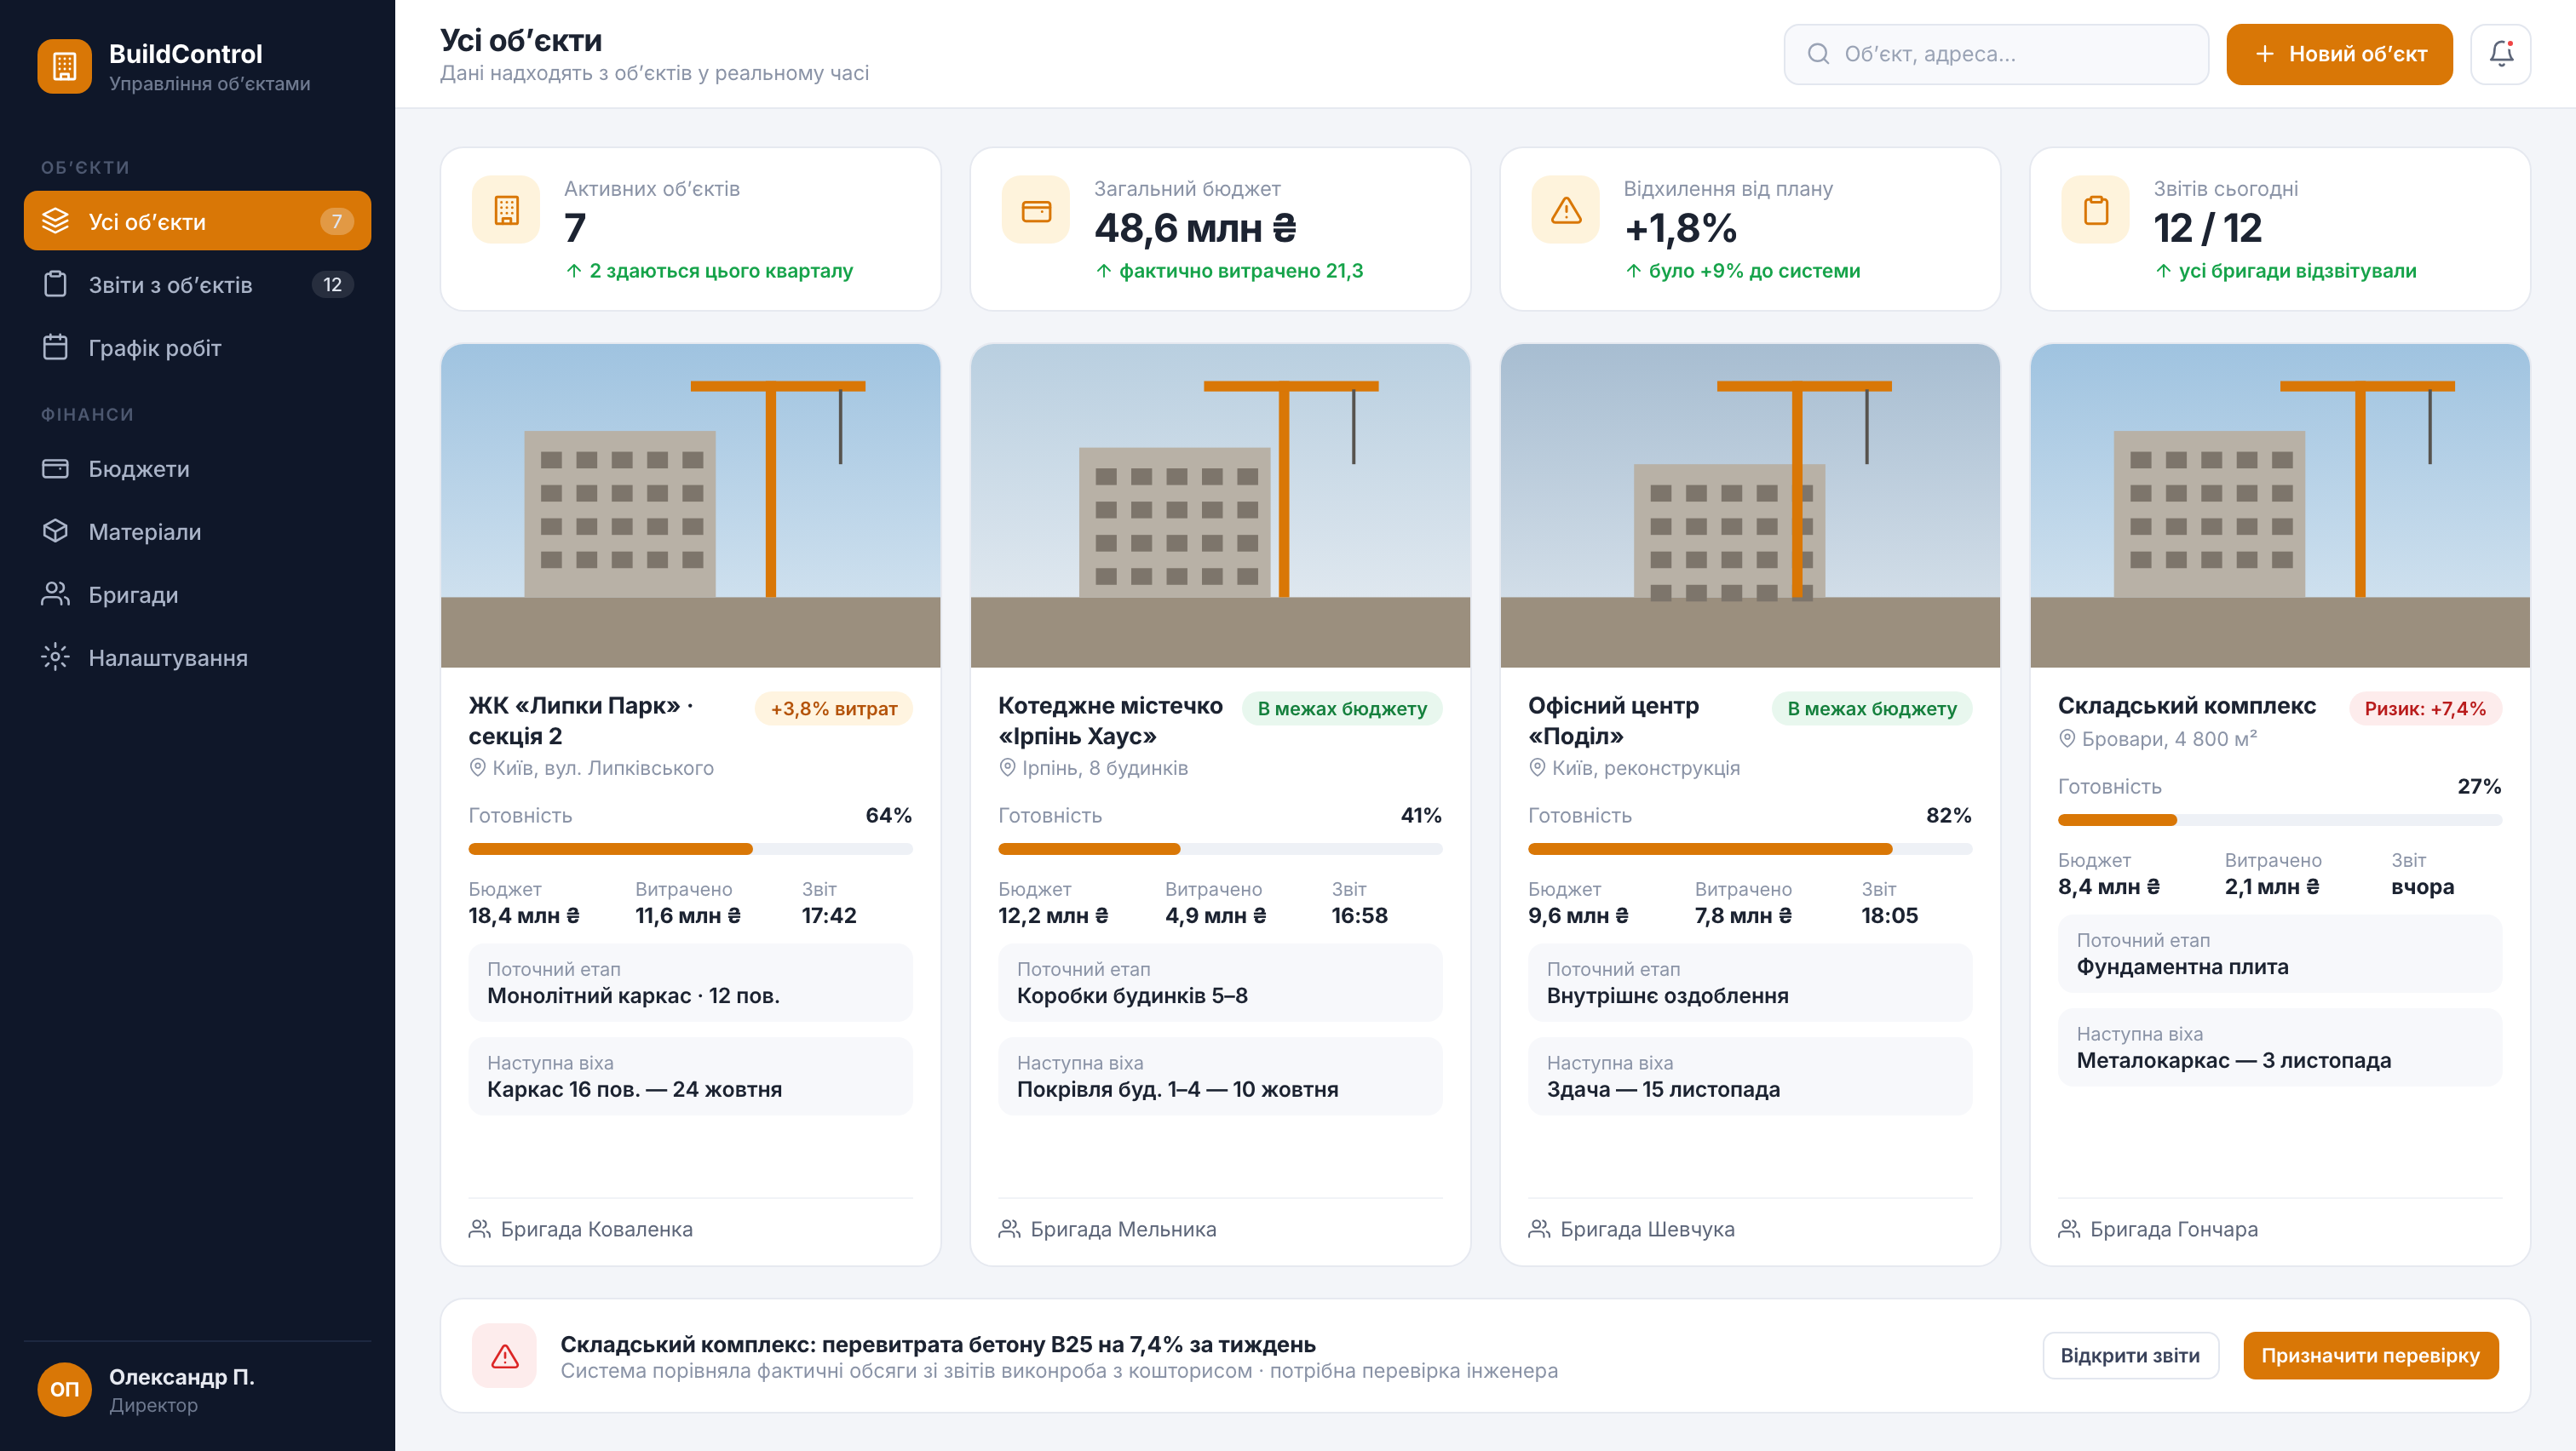Click the team icon beside Бригада Коваленка
This screenshot has height=1451, width=2576.
(x=480, y=1229)
